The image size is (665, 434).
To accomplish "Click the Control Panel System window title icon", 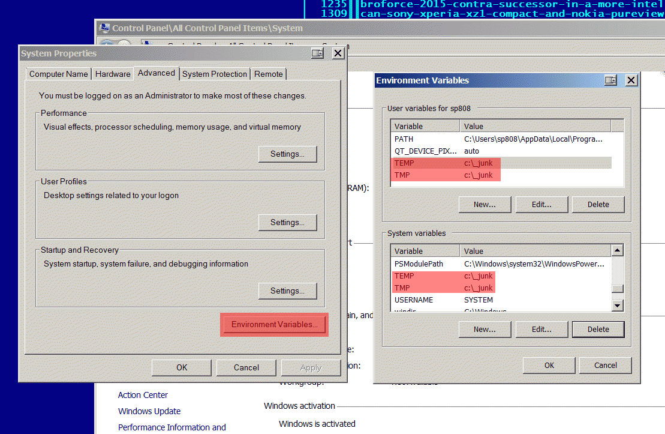I will pos(104,28).
